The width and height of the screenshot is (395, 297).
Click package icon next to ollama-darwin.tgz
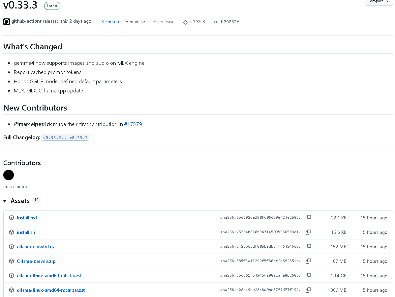[x=12, y=247]
